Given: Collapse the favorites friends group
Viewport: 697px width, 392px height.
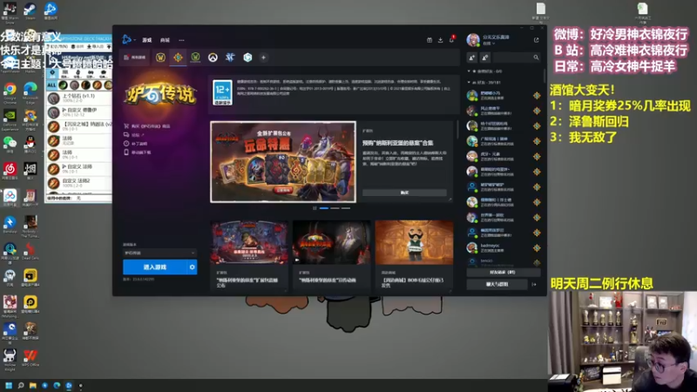Looking at the screenshot, I should 469,71.
